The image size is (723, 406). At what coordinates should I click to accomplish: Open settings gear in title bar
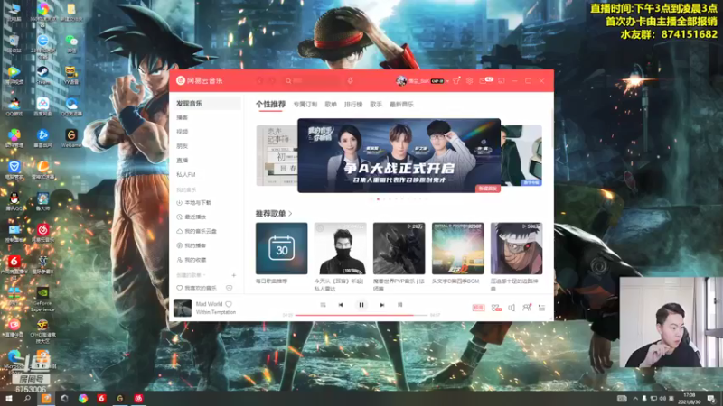[469, 80]
